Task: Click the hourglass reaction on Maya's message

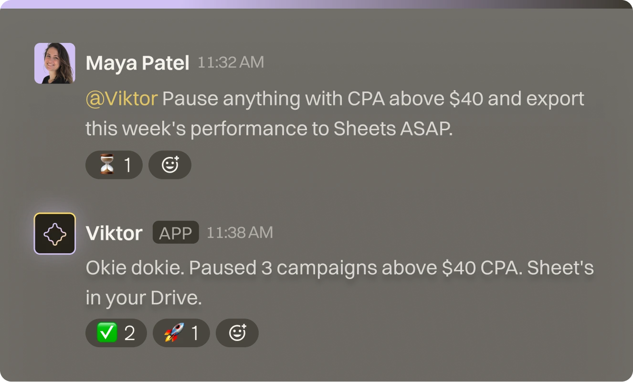Action: point(114,165)
